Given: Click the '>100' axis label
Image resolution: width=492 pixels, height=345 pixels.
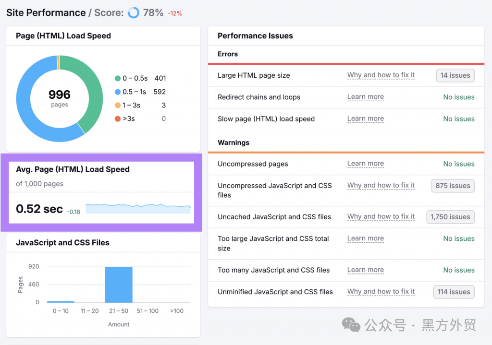Looking at the screenshot, I should [x=177, y=311].
